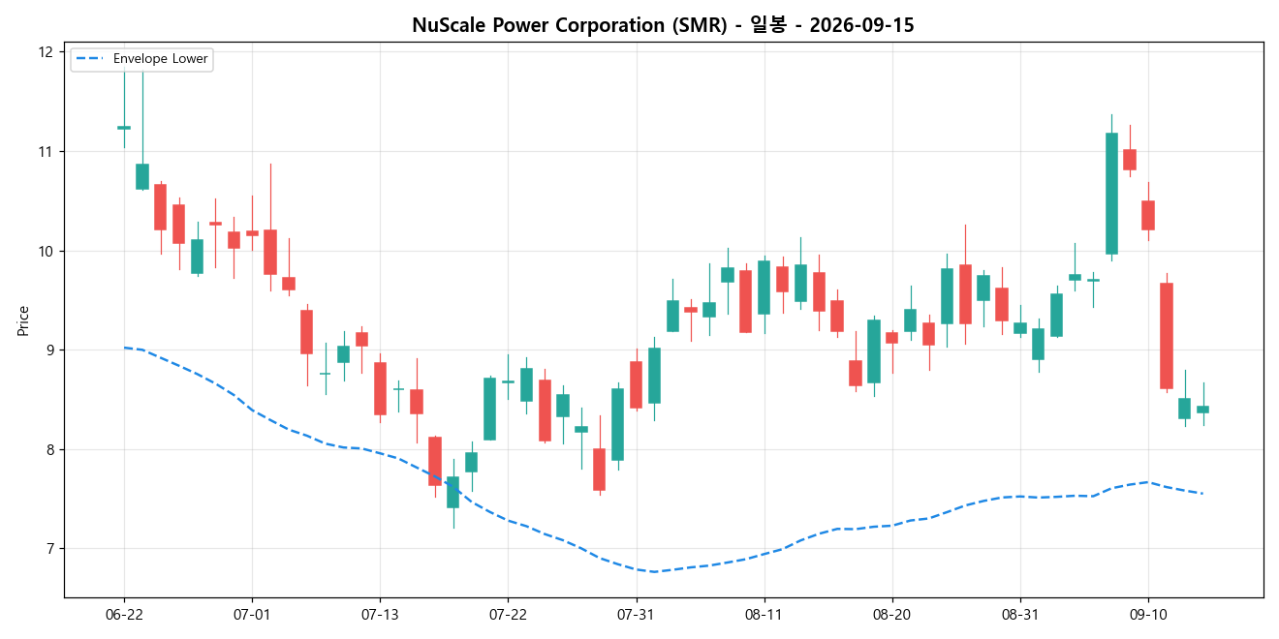Click the y-axis tick label 7
The height and width of the screenshot is (639, 1279).
pos(49,549)
